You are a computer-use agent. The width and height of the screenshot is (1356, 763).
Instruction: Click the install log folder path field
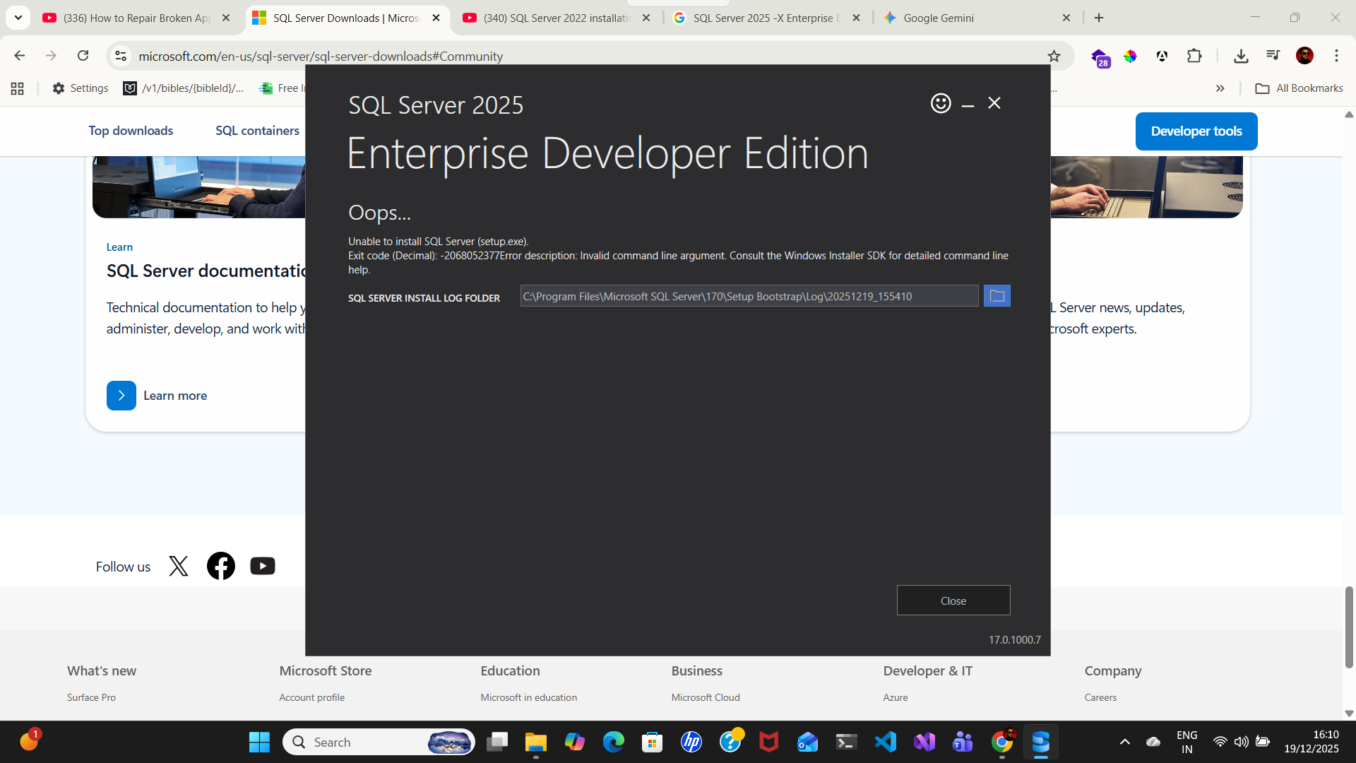749,296
